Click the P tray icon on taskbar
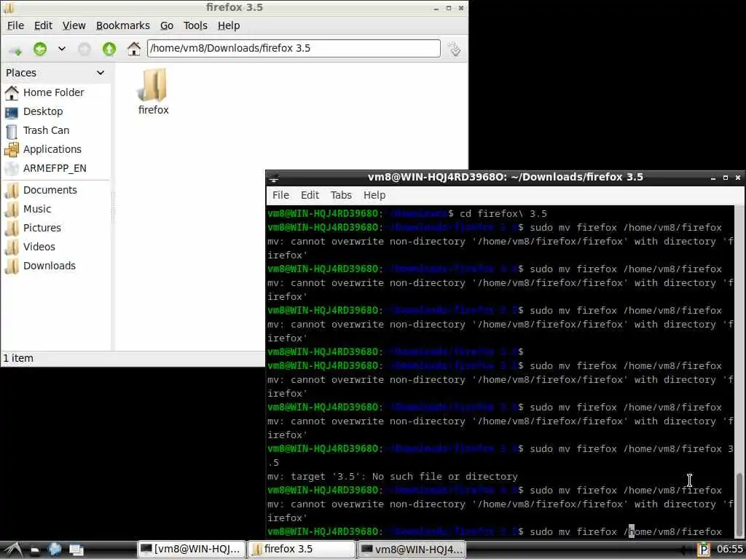 703,550
